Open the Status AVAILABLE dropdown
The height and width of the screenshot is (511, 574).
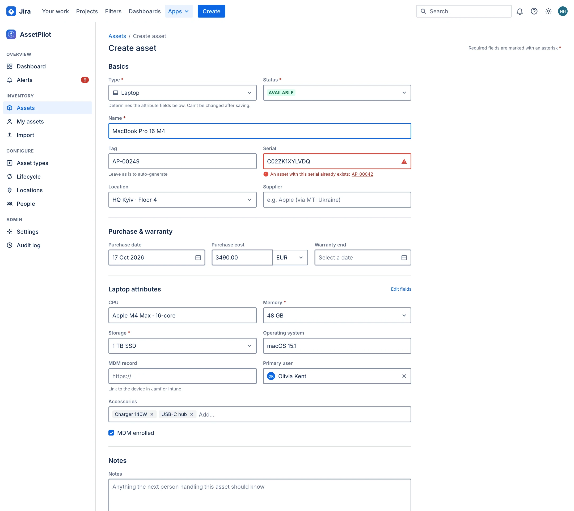[337, 93]
